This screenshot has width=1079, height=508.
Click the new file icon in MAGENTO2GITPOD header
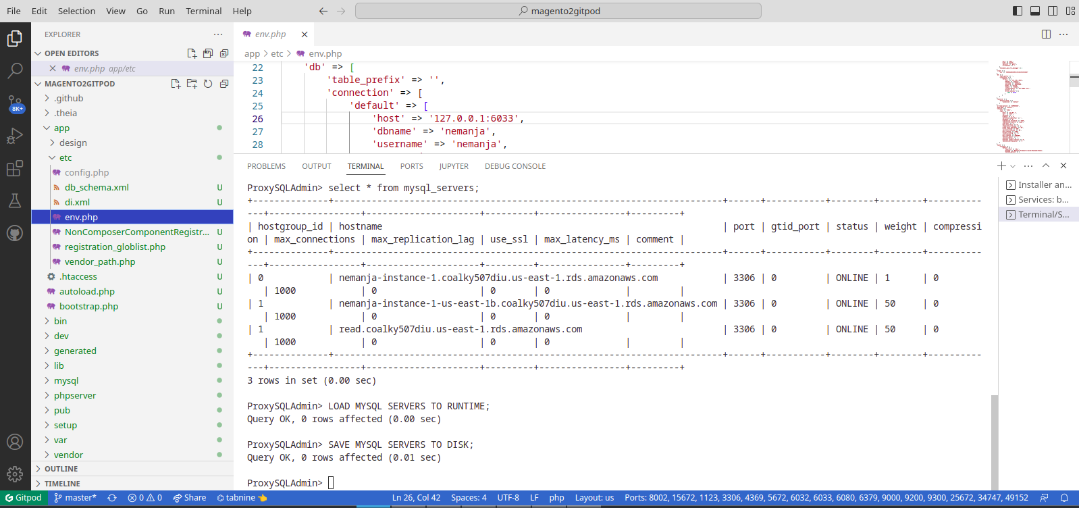176,84
